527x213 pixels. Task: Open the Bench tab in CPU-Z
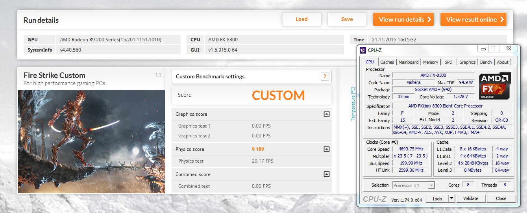[x=486, y=62]
